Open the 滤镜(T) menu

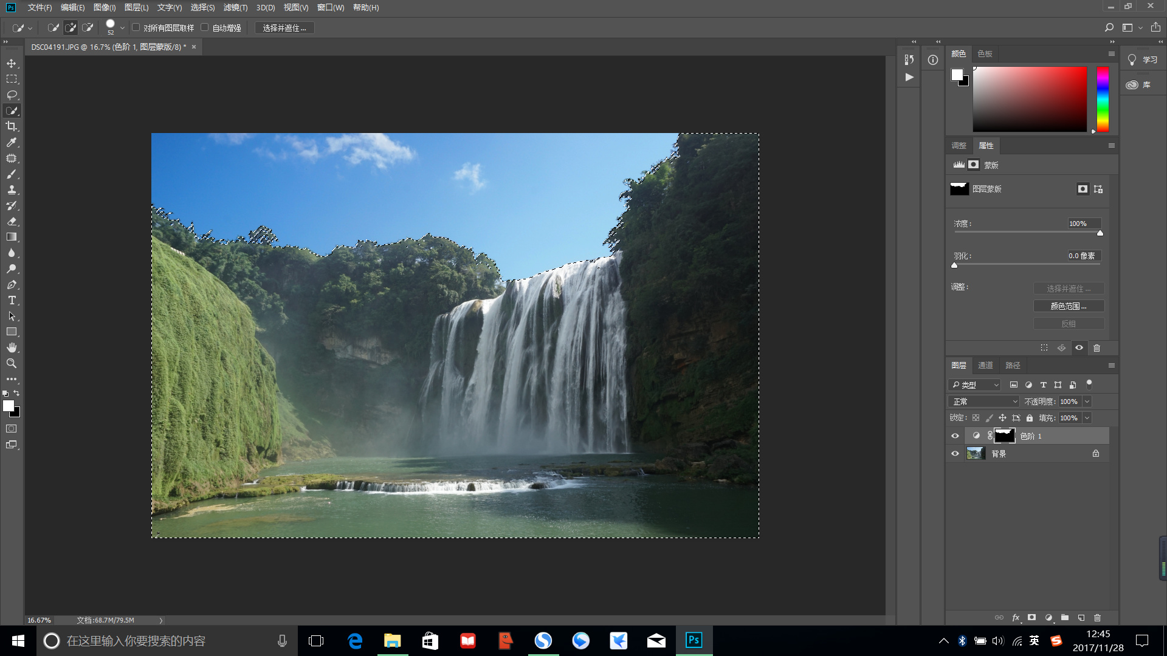pyautogui.click(x=235, y=7)
